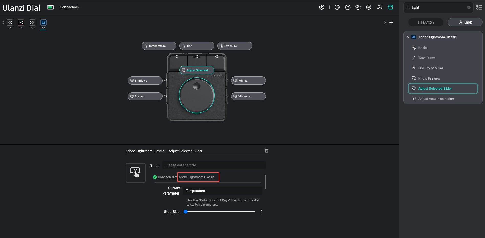Screen dimensions: 485x238
Task: Open the user account icon
Action: [x=369, y=7]
